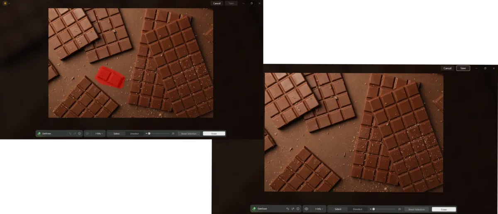498x214 pixels.
Task: Click the brush size value 20 in left window
Action: tap(173, 134)
